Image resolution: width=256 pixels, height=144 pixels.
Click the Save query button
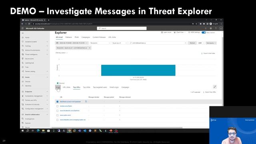click(211, 43)
